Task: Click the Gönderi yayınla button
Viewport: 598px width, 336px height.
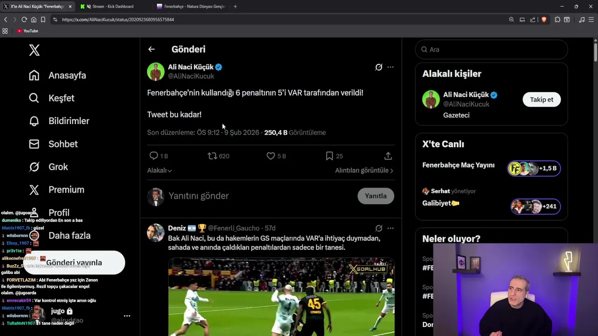Action: [x=74, y=263]
